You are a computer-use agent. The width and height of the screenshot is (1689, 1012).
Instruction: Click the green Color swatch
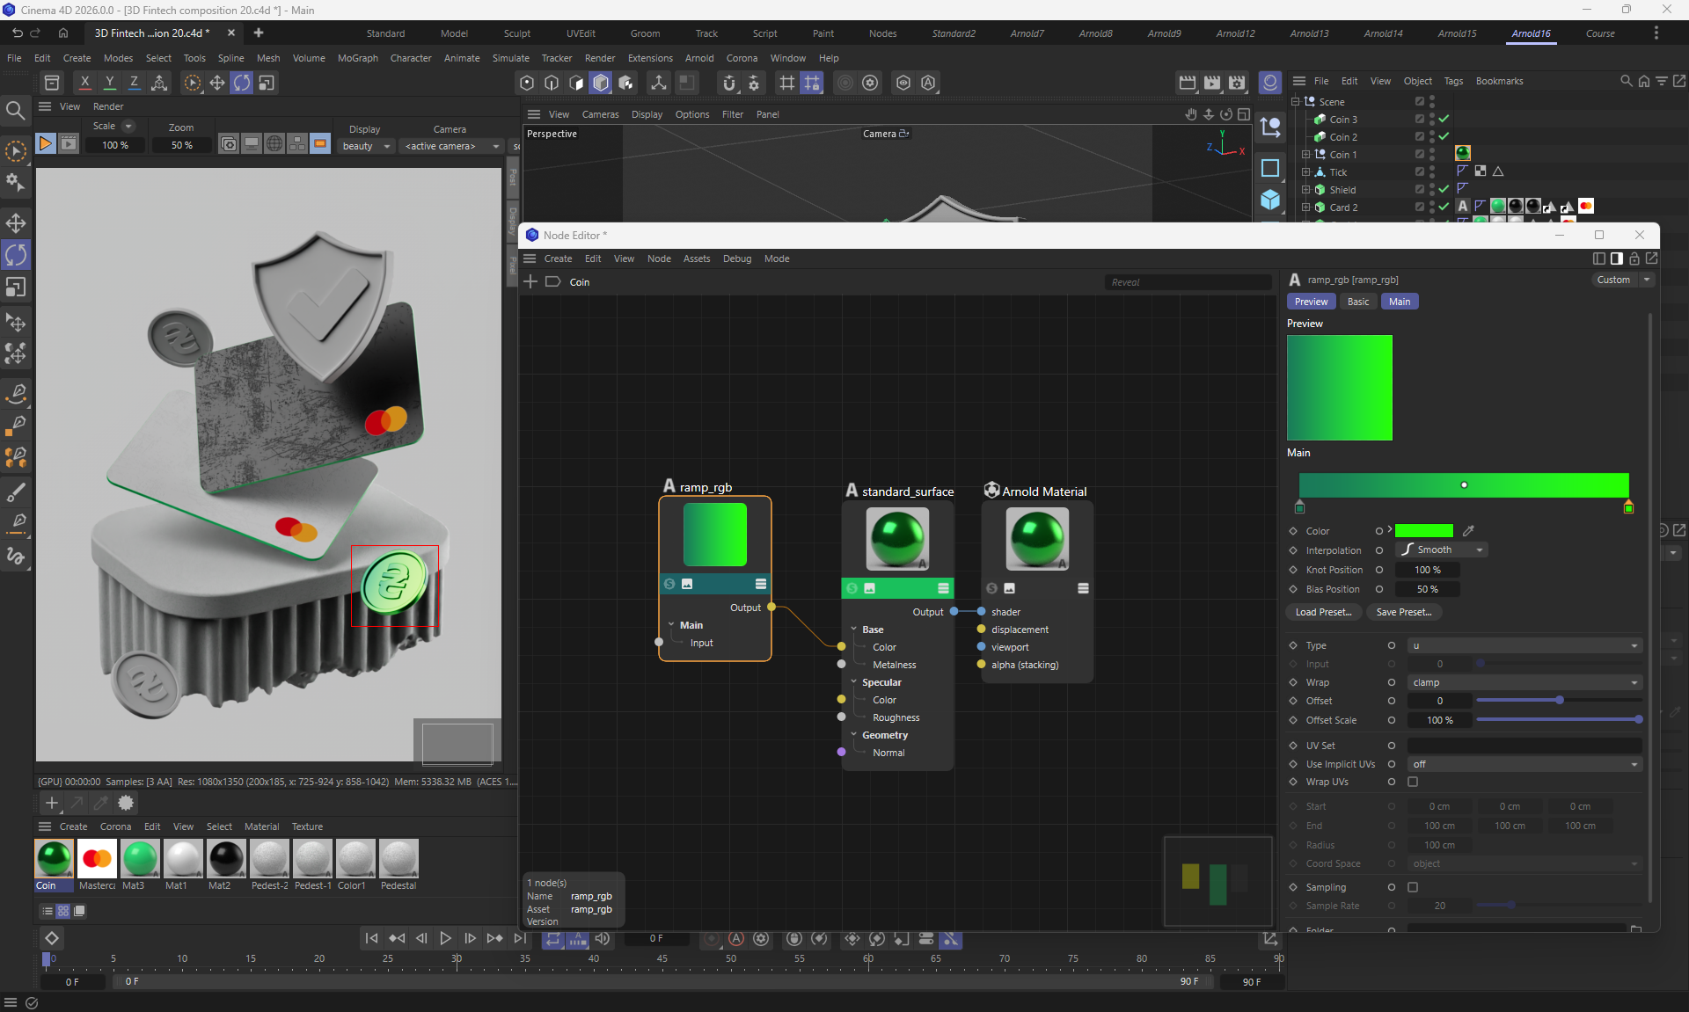click(1423, 531)
